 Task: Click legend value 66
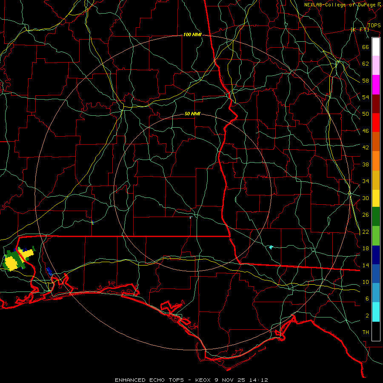point(366,47)
